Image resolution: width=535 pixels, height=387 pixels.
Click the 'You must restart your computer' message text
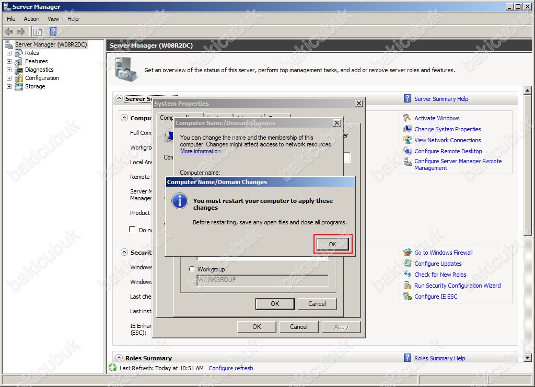point(263,204)
